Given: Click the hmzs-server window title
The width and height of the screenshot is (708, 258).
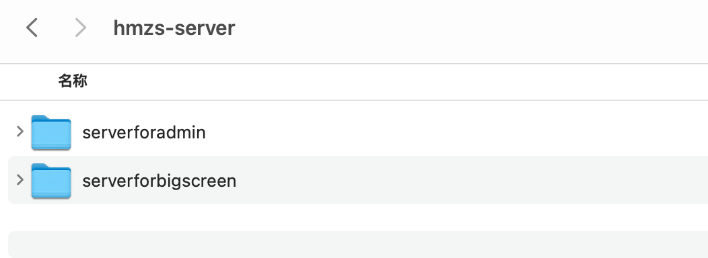Looking at the screenshot, I should tap(174, 28).
